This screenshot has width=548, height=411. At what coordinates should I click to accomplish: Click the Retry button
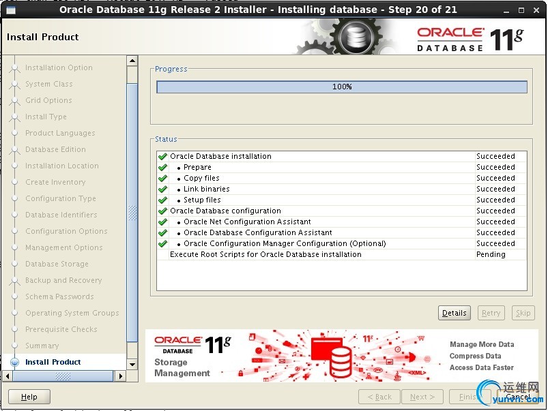pos(491,313)
